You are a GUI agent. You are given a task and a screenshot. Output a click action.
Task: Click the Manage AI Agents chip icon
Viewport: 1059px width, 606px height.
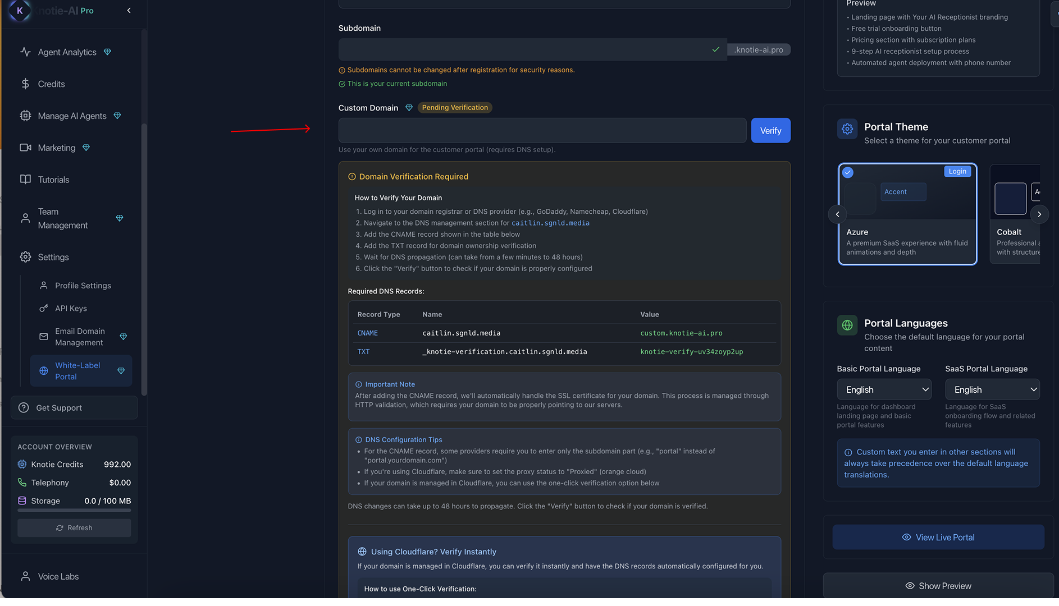click(25, 116)
